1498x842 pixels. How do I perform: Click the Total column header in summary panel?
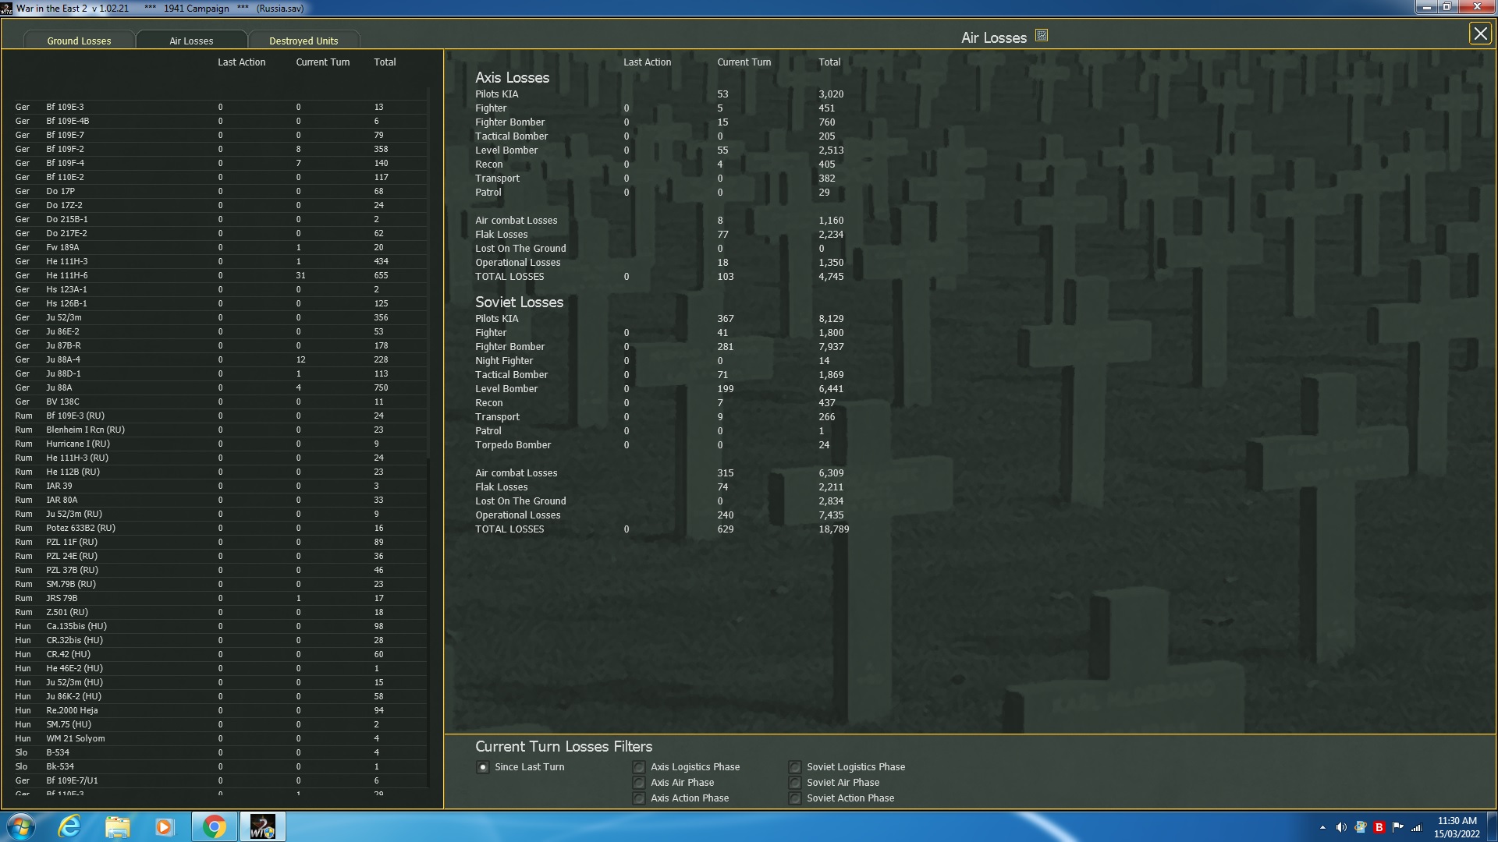829,62
